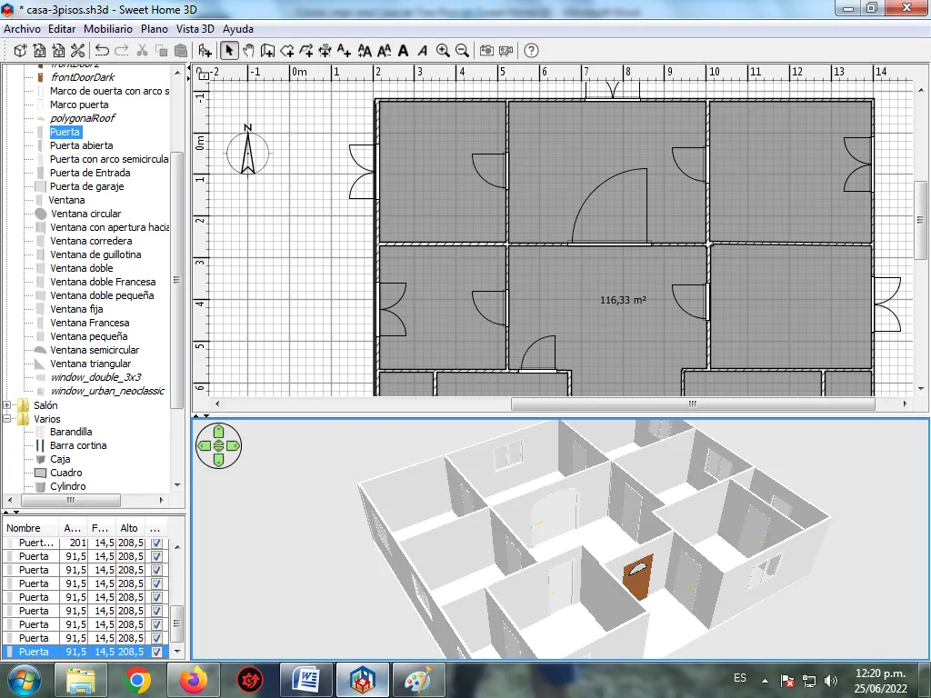The height and width of the screenshot is (698, 931).
Task: Click the Create video camera icon
Action: [x=506, y=51]
